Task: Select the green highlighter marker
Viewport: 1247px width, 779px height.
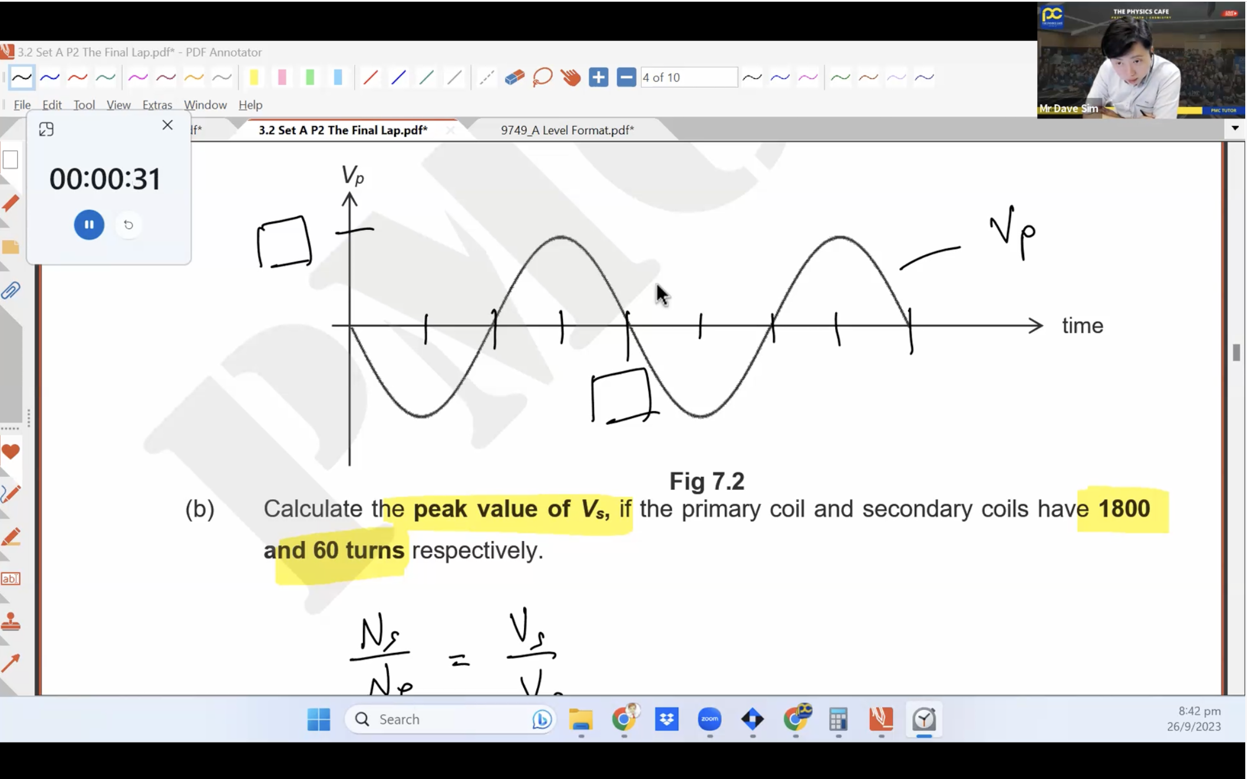Action: (310, 77)
